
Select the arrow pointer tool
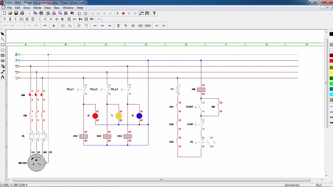(3, 34)
